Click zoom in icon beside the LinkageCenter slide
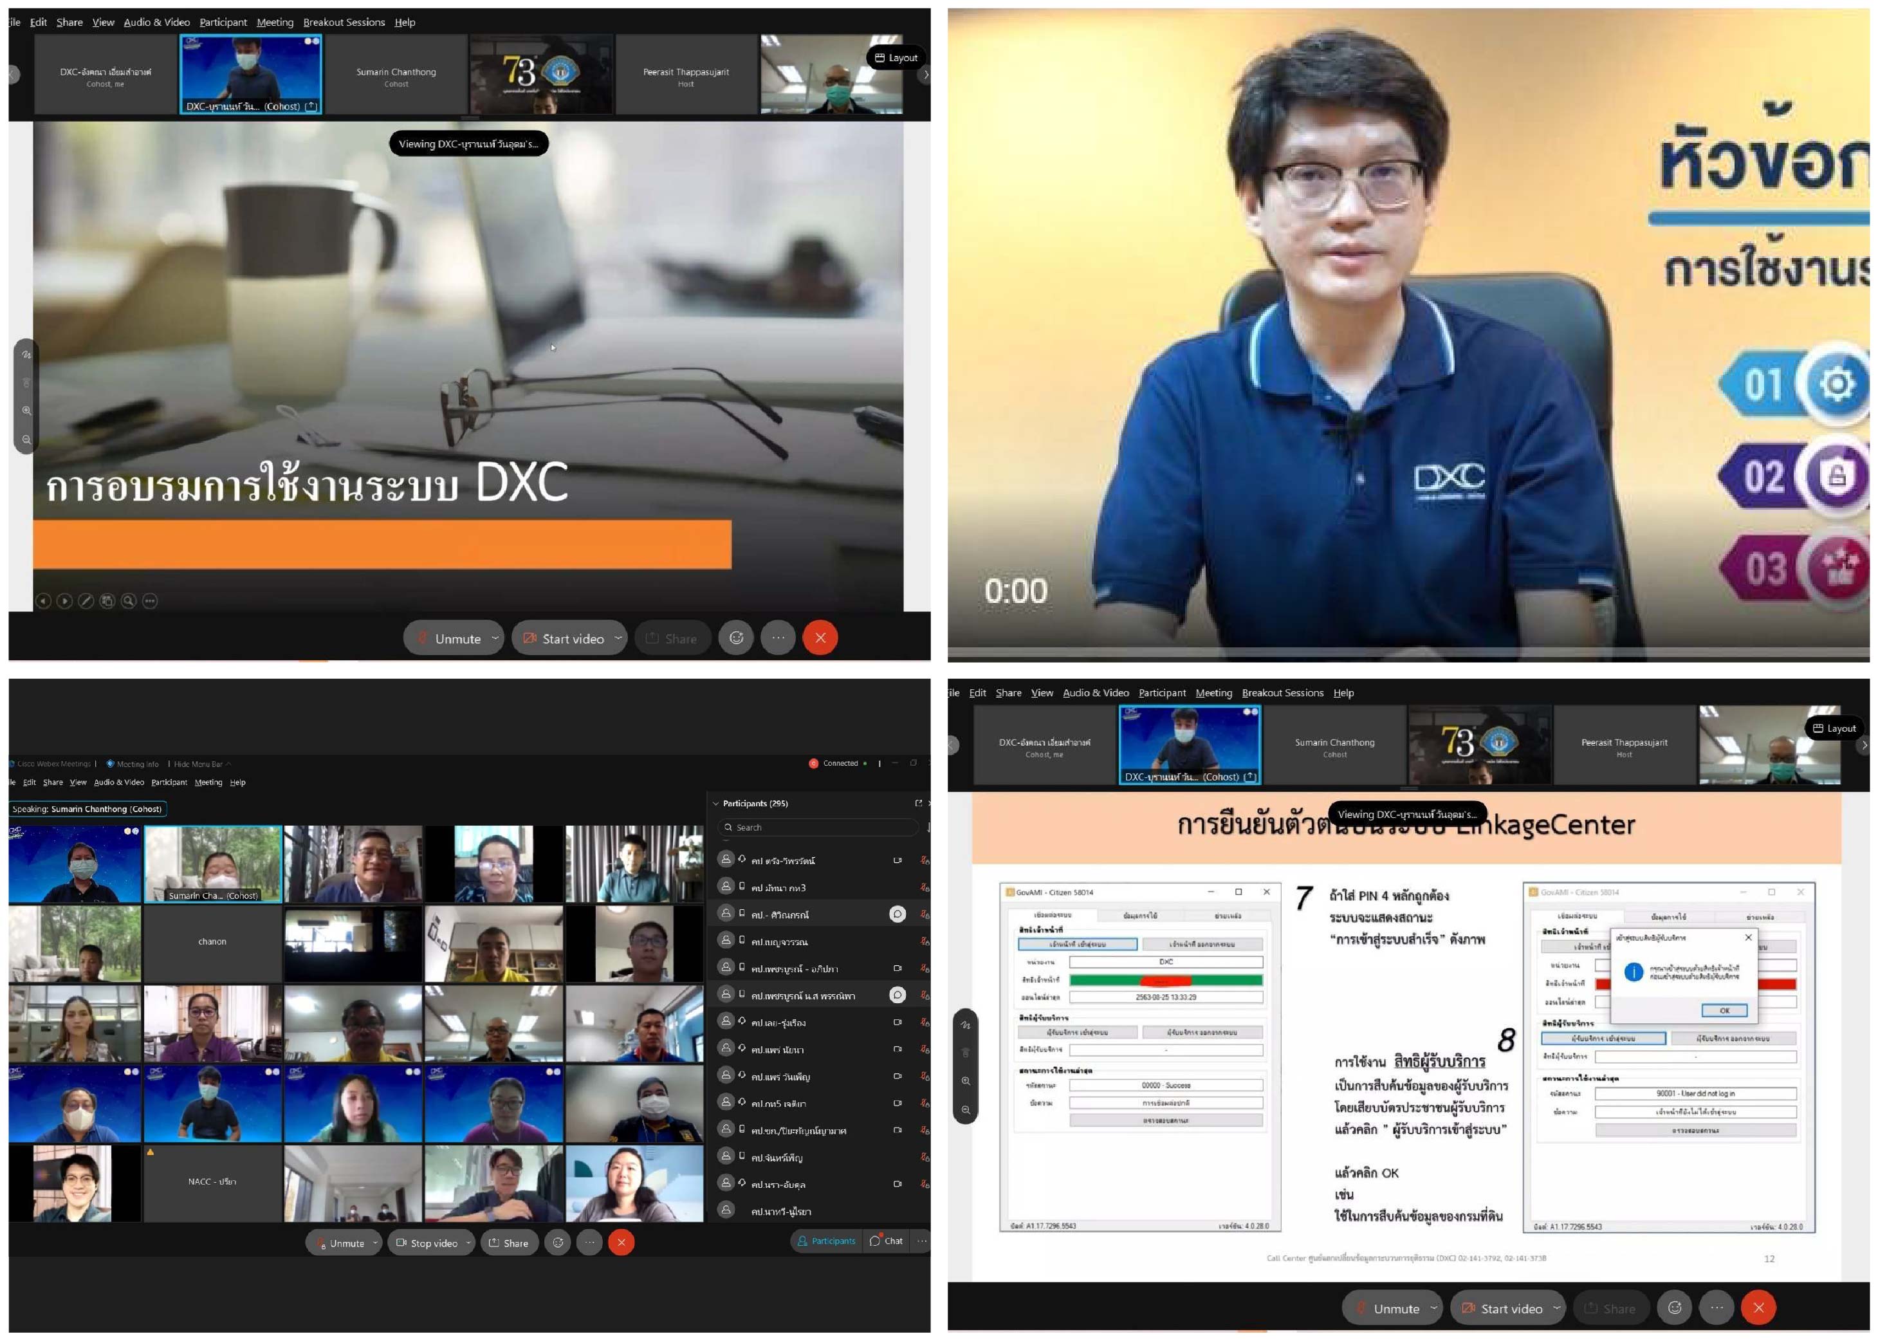1878x1341 pixels. pos(966,1081)
